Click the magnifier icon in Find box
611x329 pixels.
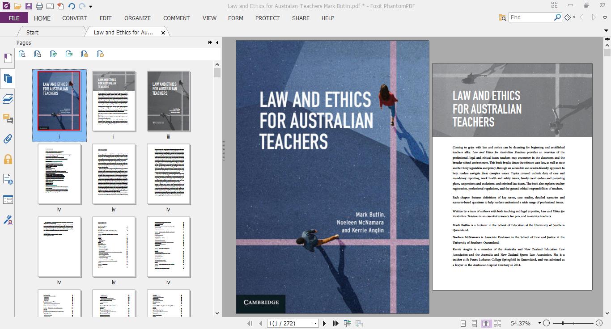pos(557,17)
